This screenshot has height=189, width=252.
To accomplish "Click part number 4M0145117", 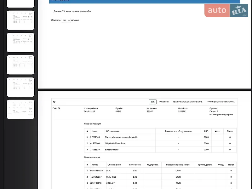I will click(x=96, y=177).
